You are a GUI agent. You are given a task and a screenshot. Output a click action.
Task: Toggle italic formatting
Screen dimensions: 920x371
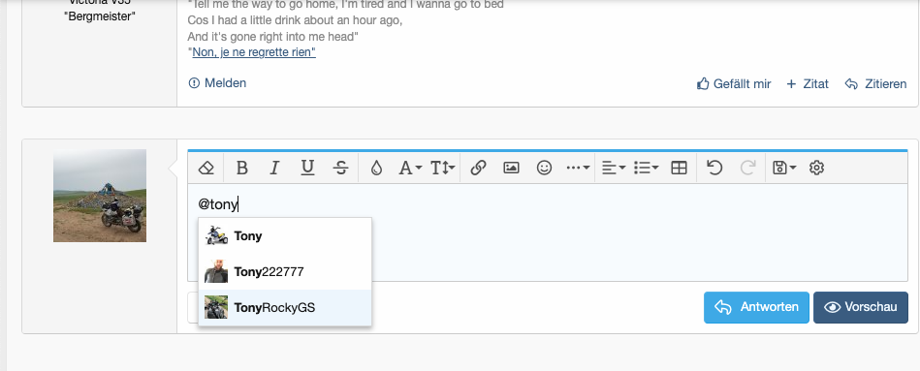[274, 169]
